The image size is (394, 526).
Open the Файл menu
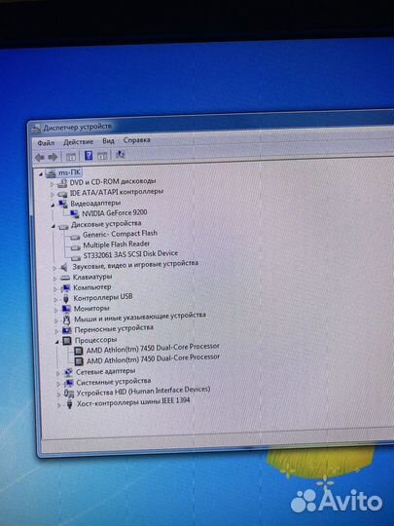[x=46, y=143]
